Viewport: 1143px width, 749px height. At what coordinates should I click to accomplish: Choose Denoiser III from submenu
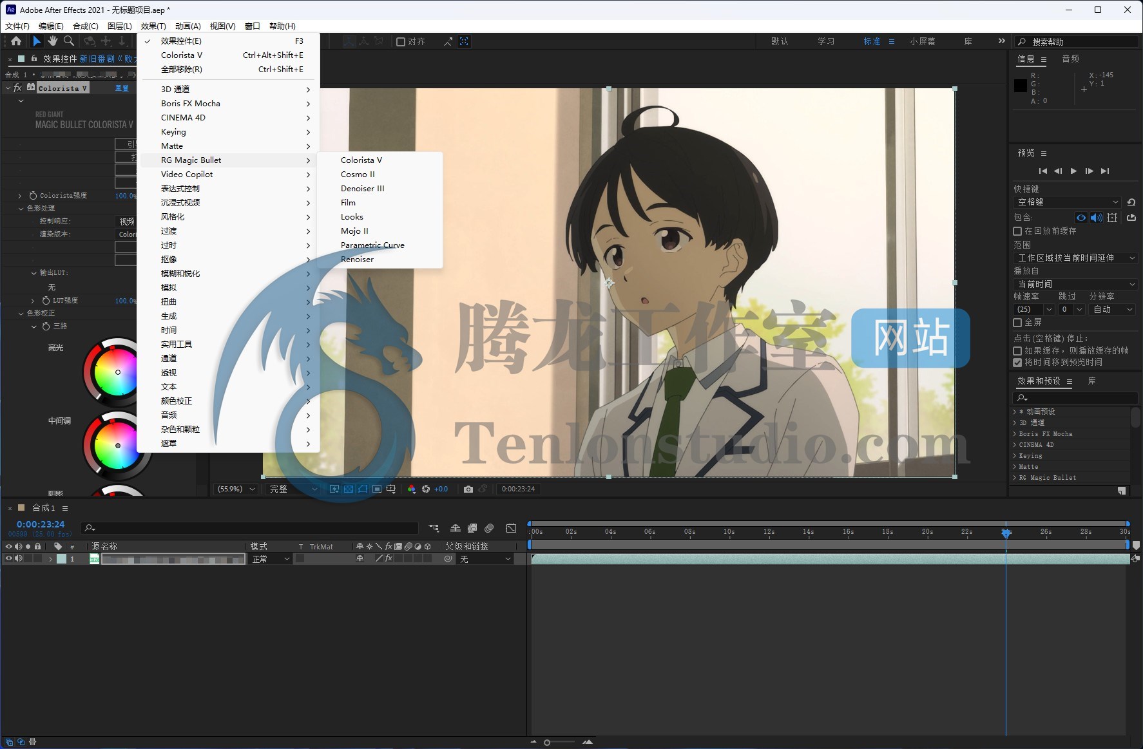point(362,189)
